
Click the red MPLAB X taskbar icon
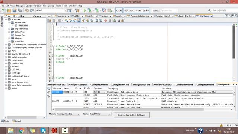pyautogui.click(x=54, y=131)
